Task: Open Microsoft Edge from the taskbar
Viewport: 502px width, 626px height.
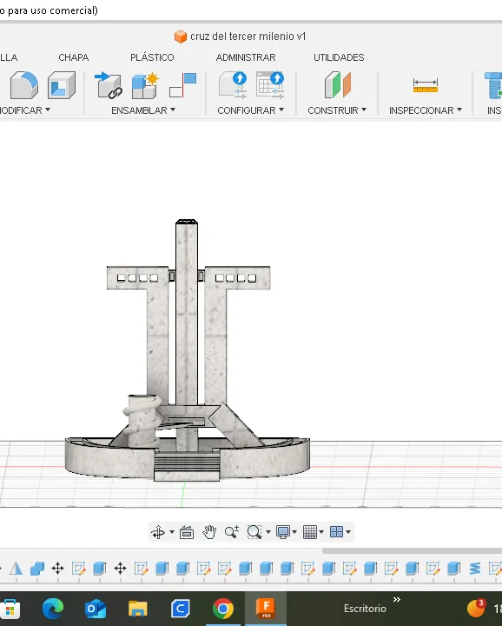Action: (x=53, y=609)
